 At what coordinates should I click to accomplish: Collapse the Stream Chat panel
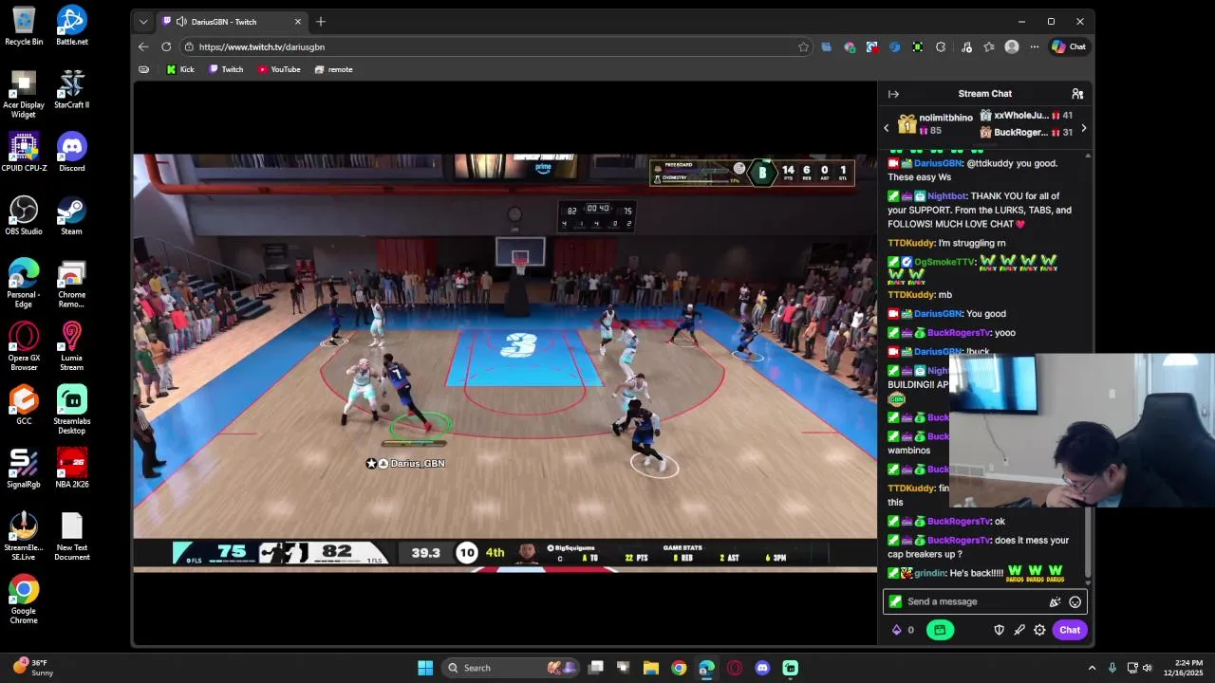[893, 94]
